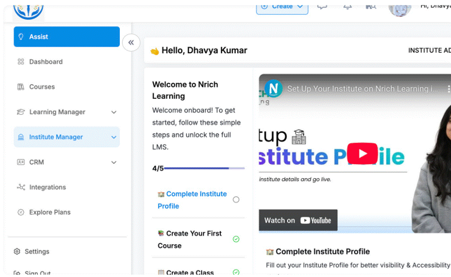Viewport: 451px width, 277px height.
Task: Click the onboarding 4/5 progress bar
Action: [204, 168]
